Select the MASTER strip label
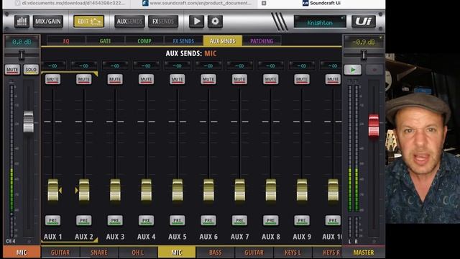This screenshot has height=259, width=460. [x=364, y=253]
